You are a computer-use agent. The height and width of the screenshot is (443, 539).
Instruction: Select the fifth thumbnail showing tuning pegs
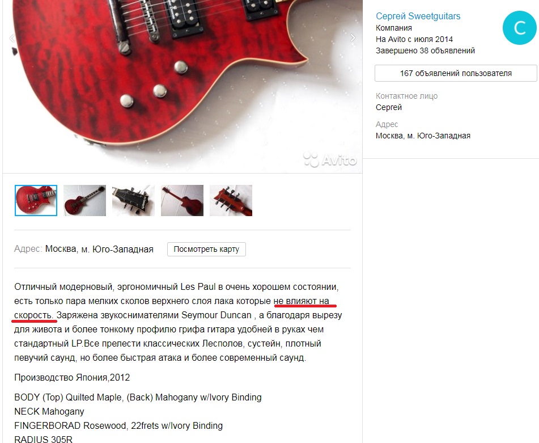tap(231, 201)
